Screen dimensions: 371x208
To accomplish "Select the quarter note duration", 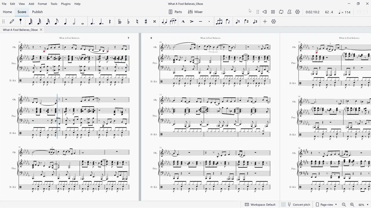I will click(65, 21).
